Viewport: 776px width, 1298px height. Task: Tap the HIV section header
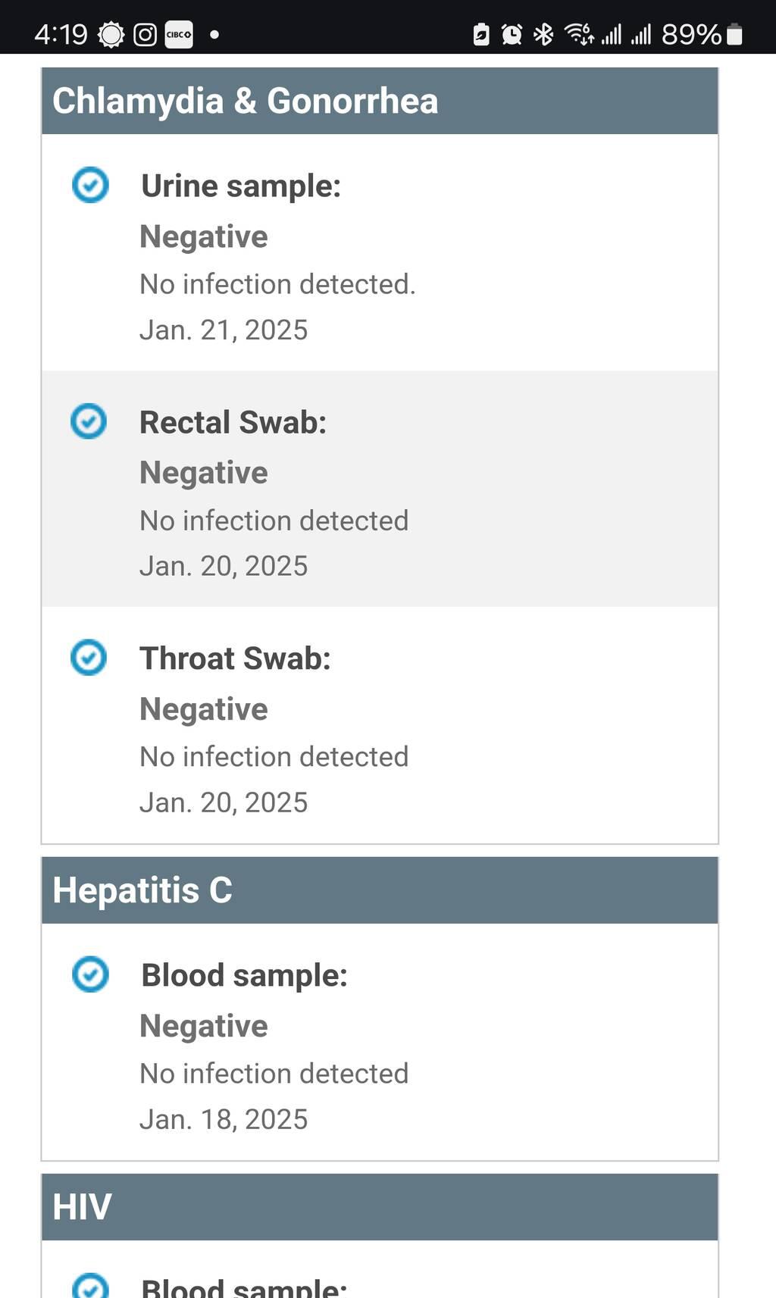[x=82, y=1206]
